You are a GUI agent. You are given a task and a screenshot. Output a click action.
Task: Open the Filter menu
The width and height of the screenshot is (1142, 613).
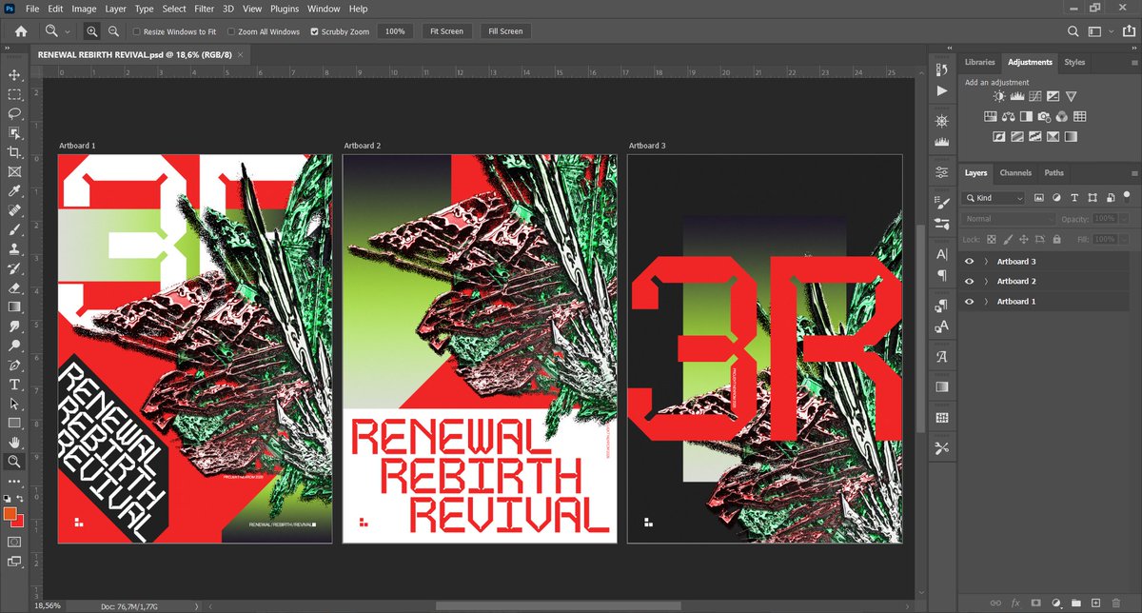click(x=204, y=9)
